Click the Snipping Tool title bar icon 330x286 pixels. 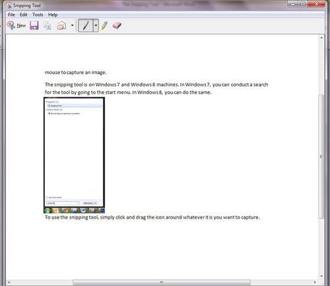pyautogui.click(x=9, y=5)
